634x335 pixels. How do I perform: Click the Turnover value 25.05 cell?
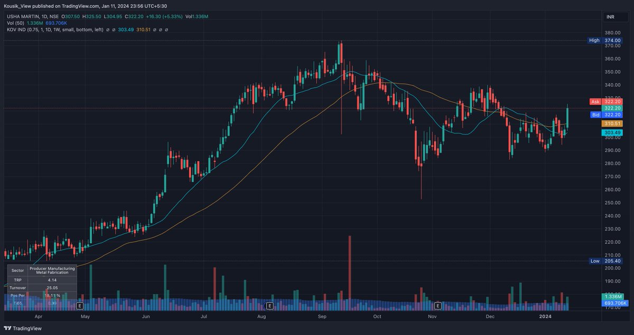coord(52,288)
